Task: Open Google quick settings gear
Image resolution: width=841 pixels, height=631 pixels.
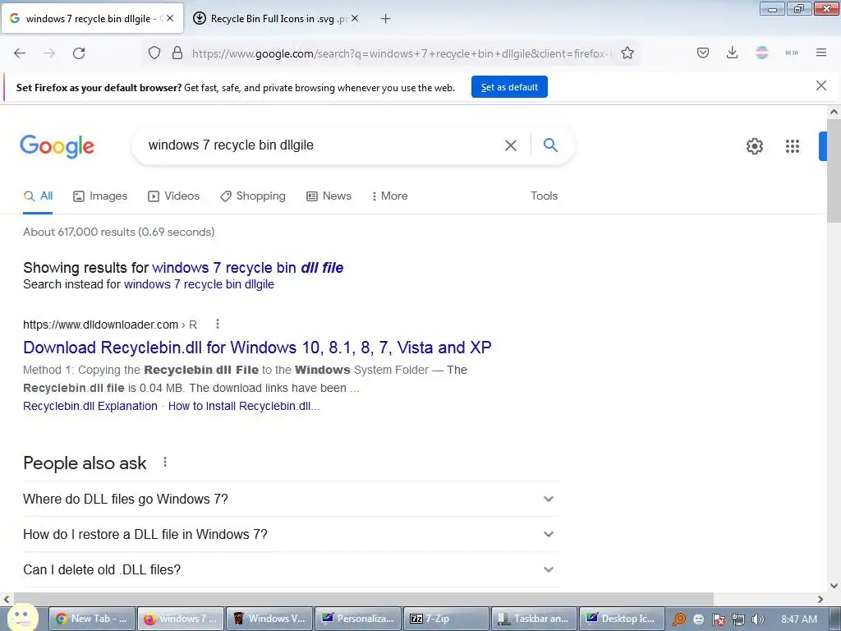Action: (x=755, y=146)
